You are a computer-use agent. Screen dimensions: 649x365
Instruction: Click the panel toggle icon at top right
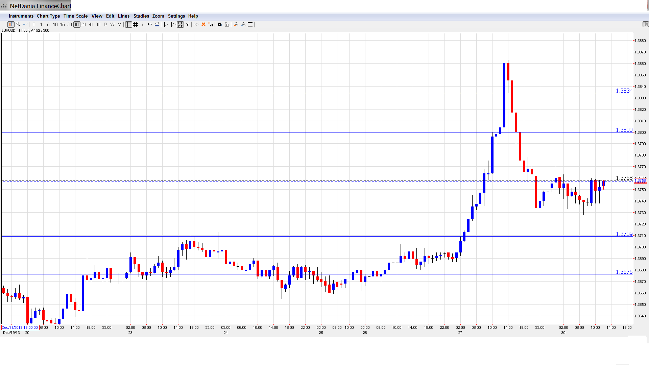[x=645, y=24]
